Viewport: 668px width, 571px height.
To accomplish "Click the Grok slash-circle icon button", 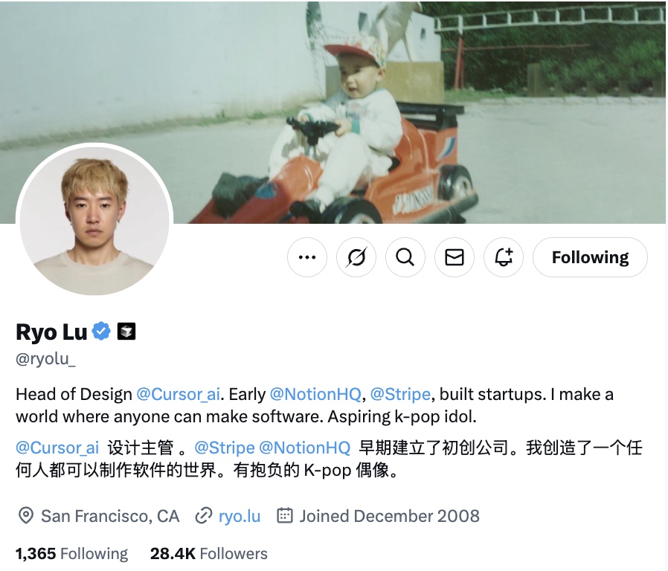I will click(356, 257).
